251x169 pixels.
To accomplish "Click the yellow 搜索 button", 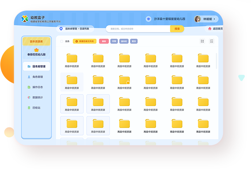I will click(177, 28).
